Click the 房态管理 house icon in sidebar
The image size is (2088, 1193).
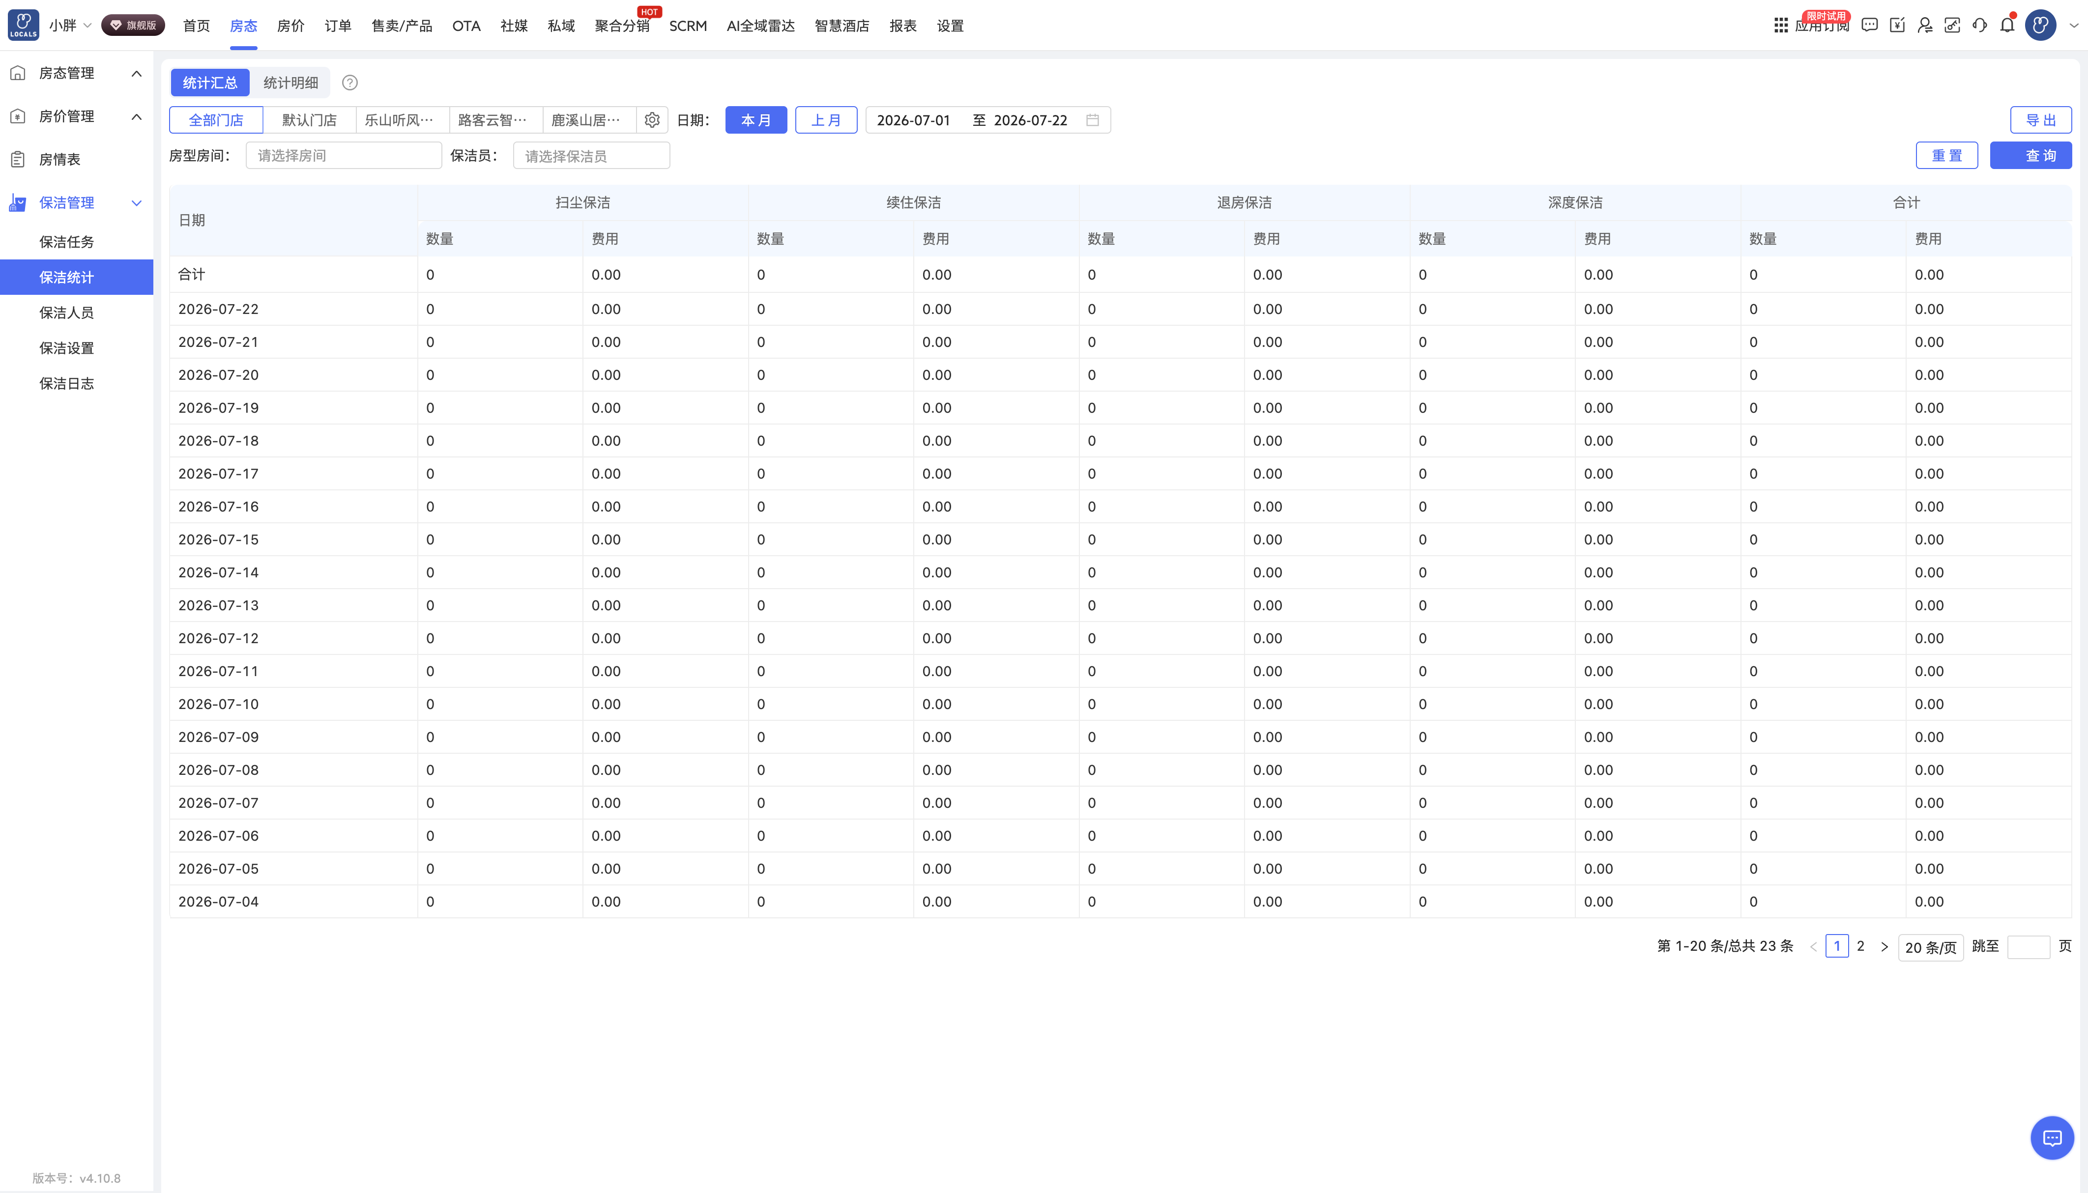tap(17, 73)
